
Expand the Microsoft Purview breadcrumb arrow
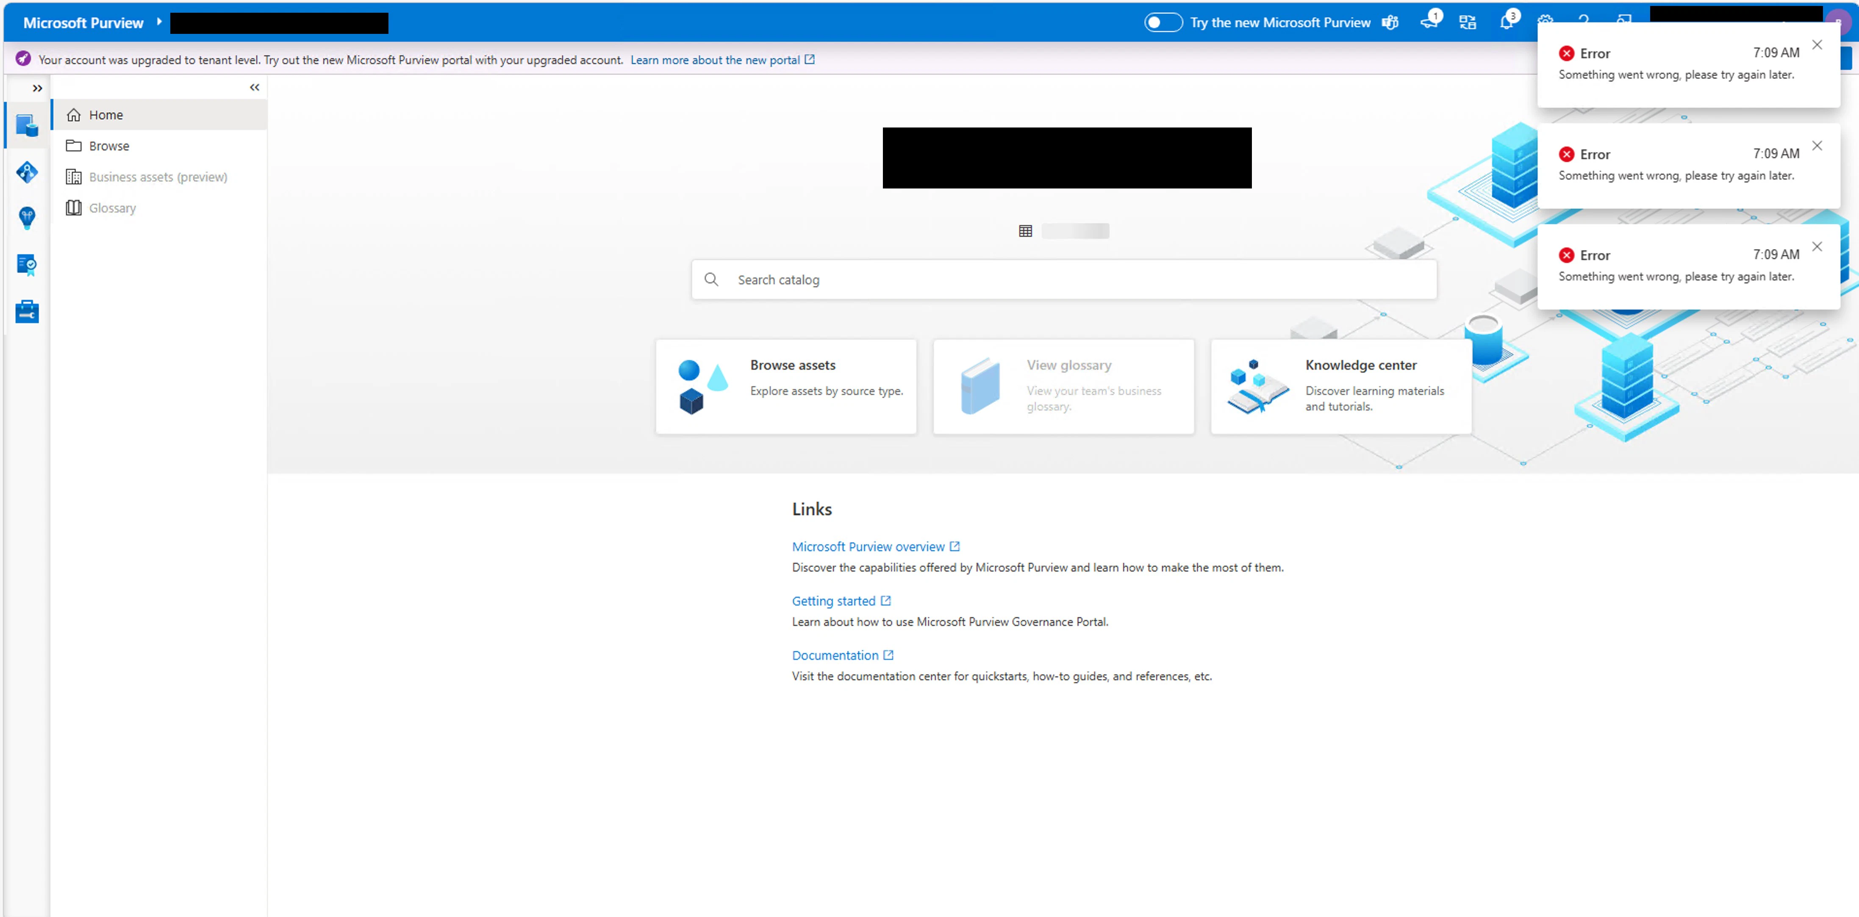tap(159, 22)
